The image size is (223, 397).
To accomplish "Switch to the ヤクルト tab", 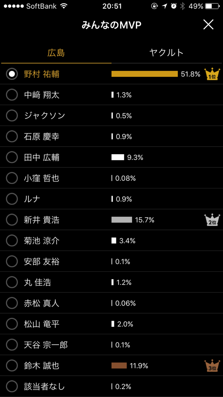I will (x=166, y=53).
